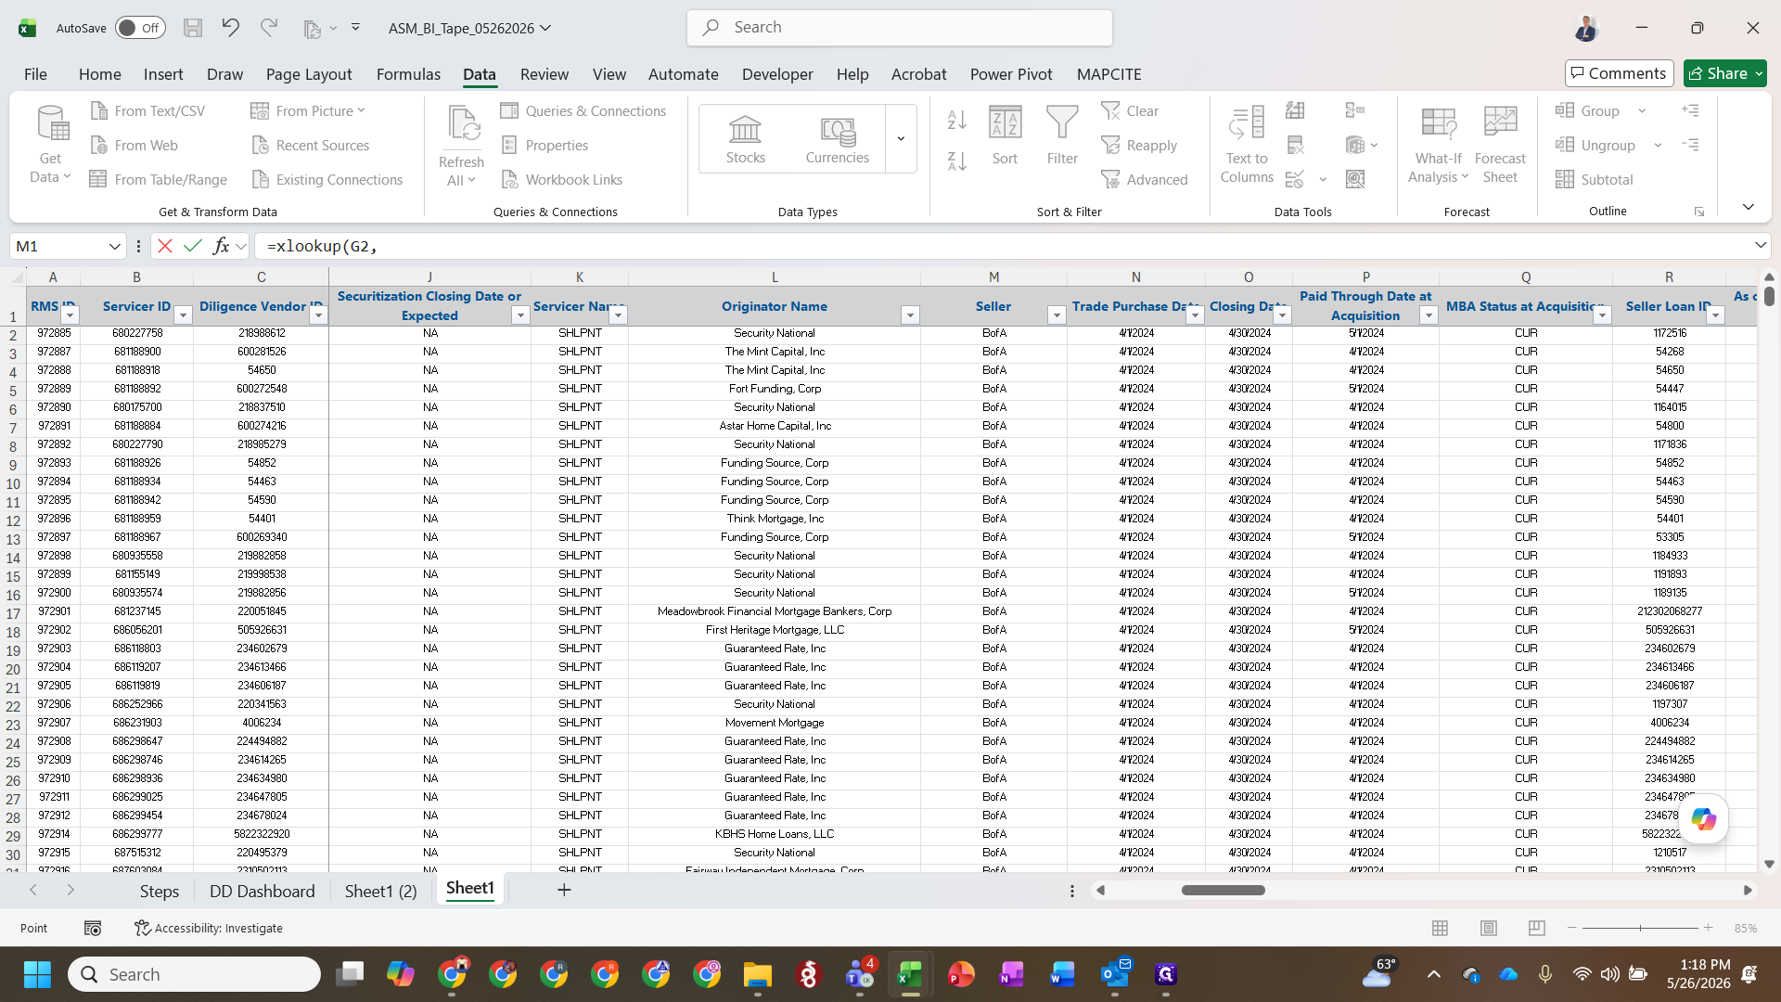Click the Save icon in title bar
The width and height of the screenshot is (1781, 1002).
(x=192, y=28)
